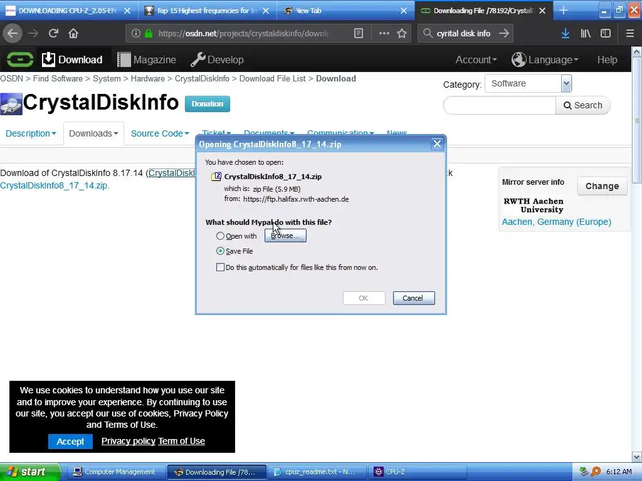Click the Donation button
The height and width of the screenshot is (481, 642).
click(x=207, y=104)
